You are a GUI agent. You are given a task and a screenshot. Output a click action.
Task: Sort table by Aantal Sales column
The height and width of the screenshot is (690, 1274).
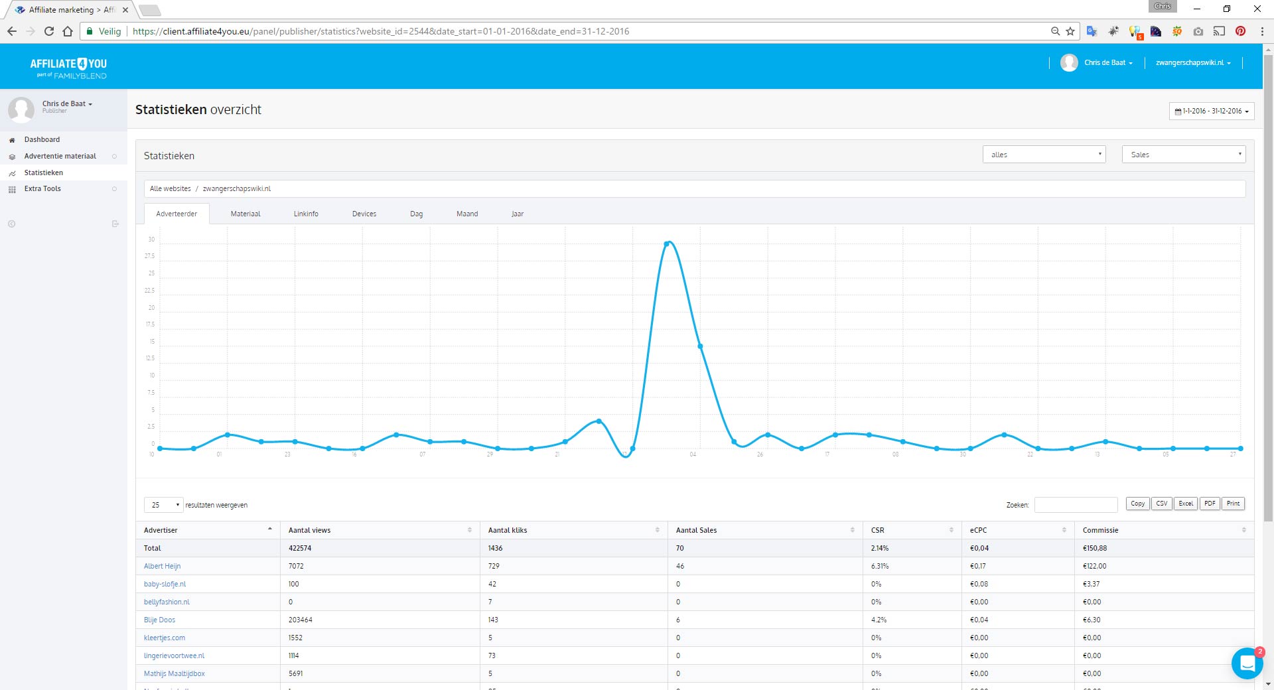point(765,530)
